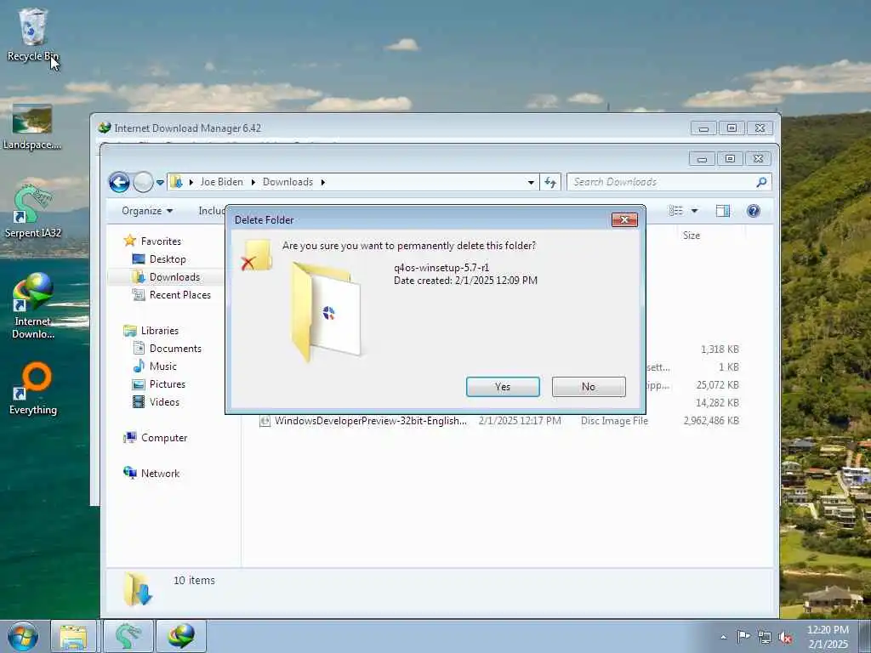The height and width of the screenshot is (653, 871).
Task: Open the taskbar clock showing 12:20 PM
Action: [828, 637]
